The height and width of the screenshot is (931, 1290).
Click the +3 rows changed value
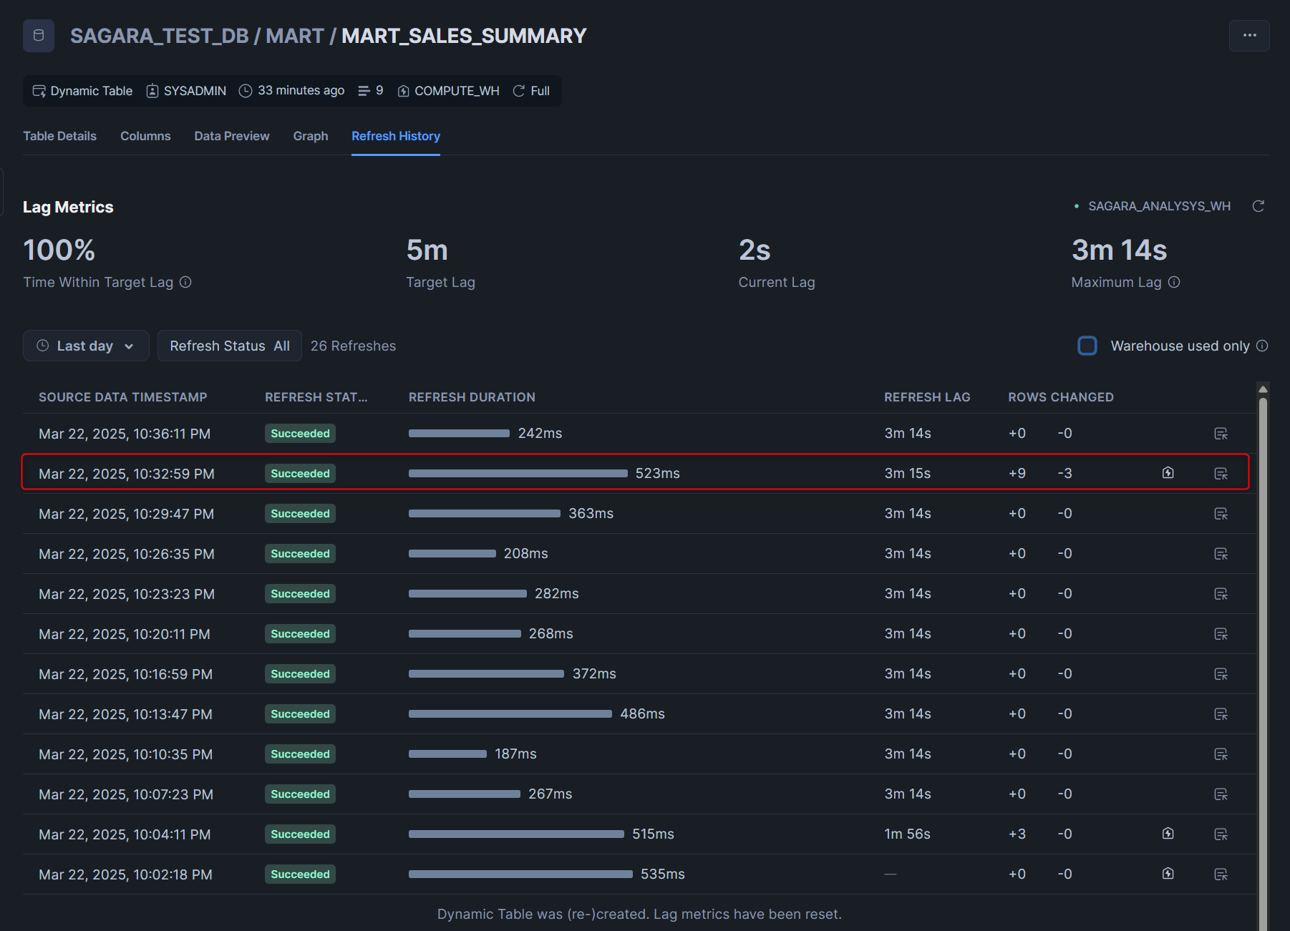click(1017, 834)
